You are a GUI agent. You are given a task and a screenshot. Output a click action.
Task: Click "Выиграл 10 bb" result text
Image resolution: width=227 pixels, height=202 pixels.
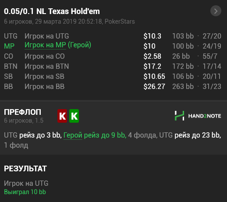coord(25,192)
